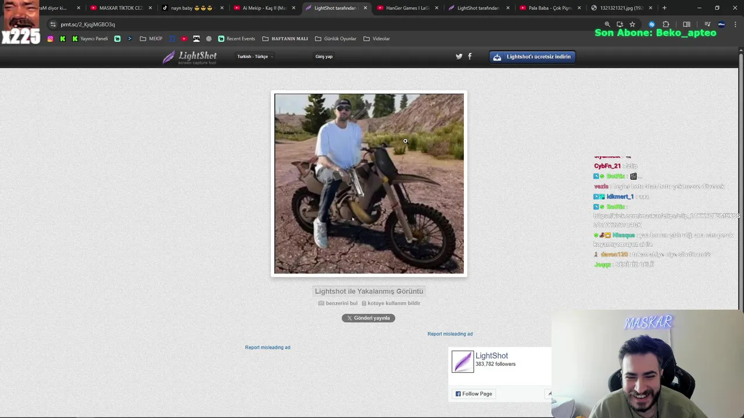The width and height of the screenshot is (744, 418).
Task: Open the ChatGPT bookmark icon
Action: pos(209,39)
